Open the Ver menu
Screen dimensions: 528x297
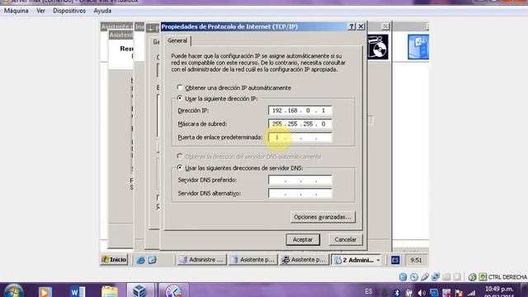click(x=40, y=11)
